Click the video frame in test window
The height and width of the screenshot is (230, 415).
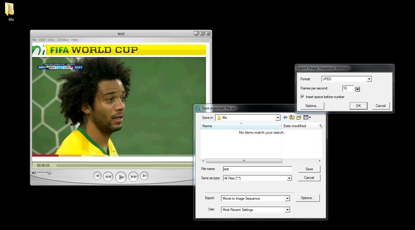pyautogui.click(x=119, y=106)
